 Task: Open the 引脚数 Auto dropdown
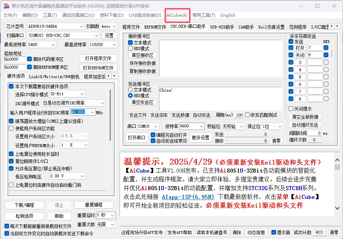coord(109,26)
